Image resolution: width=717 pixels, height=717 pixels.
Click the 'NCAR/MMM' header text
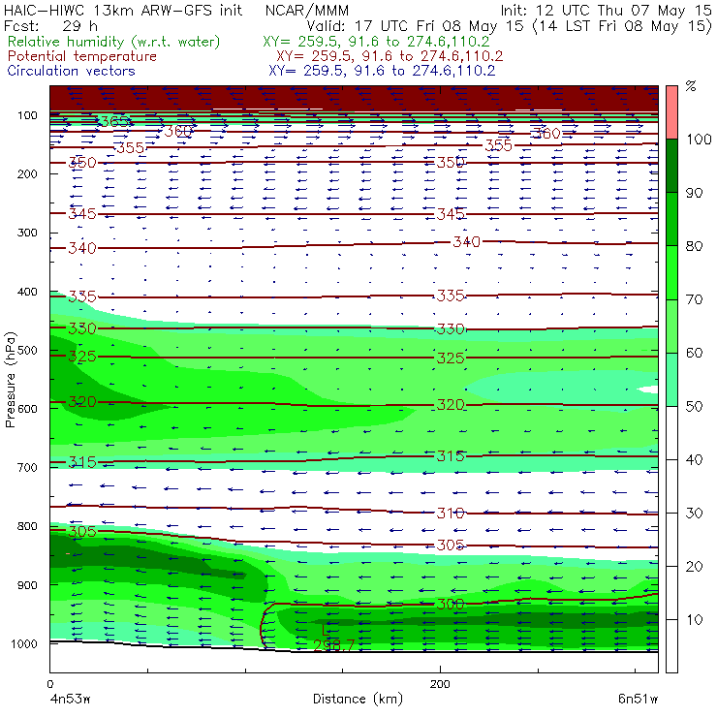307,11
